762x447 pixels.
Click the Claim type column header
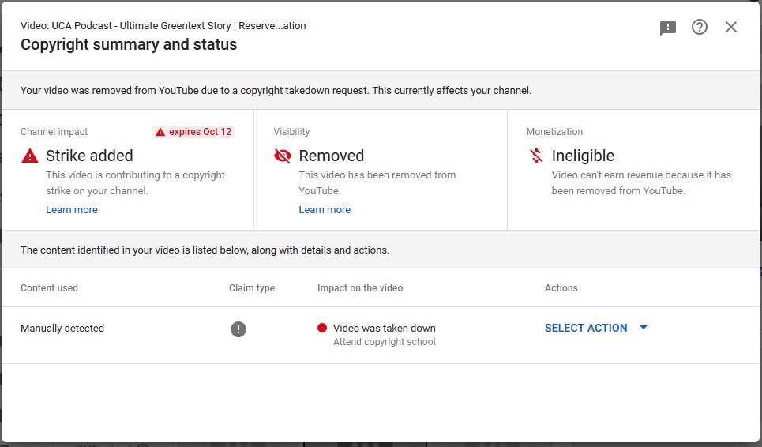tap(252, 287)
